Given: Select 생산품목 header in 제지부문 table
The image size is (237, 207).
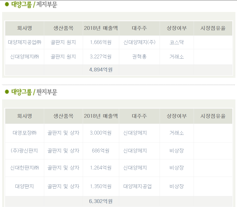Looking at the screenshot, I should coord(63,28).
